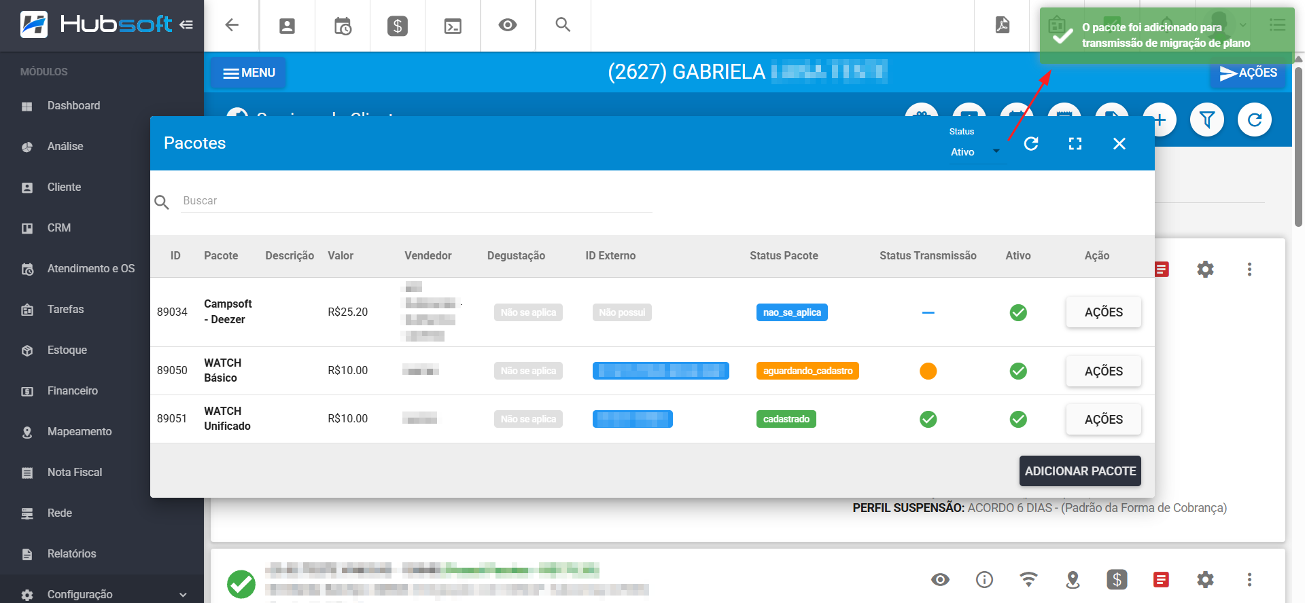Click the blue MENU button
Screen dimensions: 1305x603
(x=248, y=73)
